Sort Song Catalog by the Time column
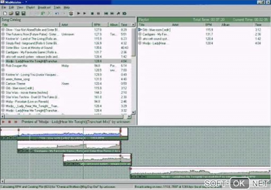Image resolution: width=271 pixels, height=190 pixels. pos(125,25)
